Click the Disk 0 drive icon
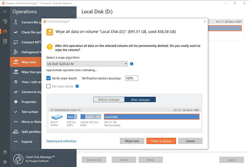This screenshot has width=249, height=167. 57,117
